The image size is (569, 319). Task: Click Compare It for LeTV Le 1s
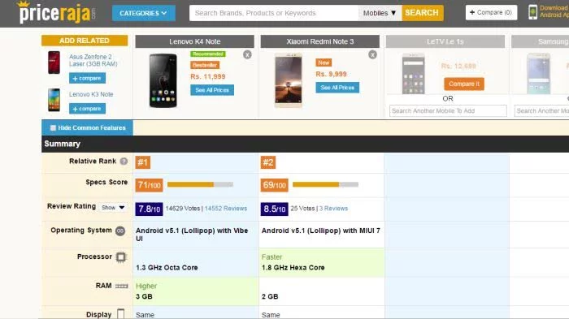coord(464,84)
